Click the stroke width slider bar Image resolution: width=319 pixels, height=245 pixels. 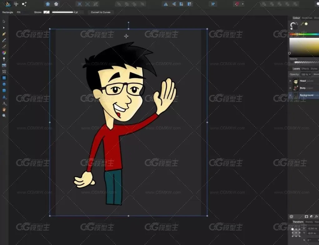62,12
